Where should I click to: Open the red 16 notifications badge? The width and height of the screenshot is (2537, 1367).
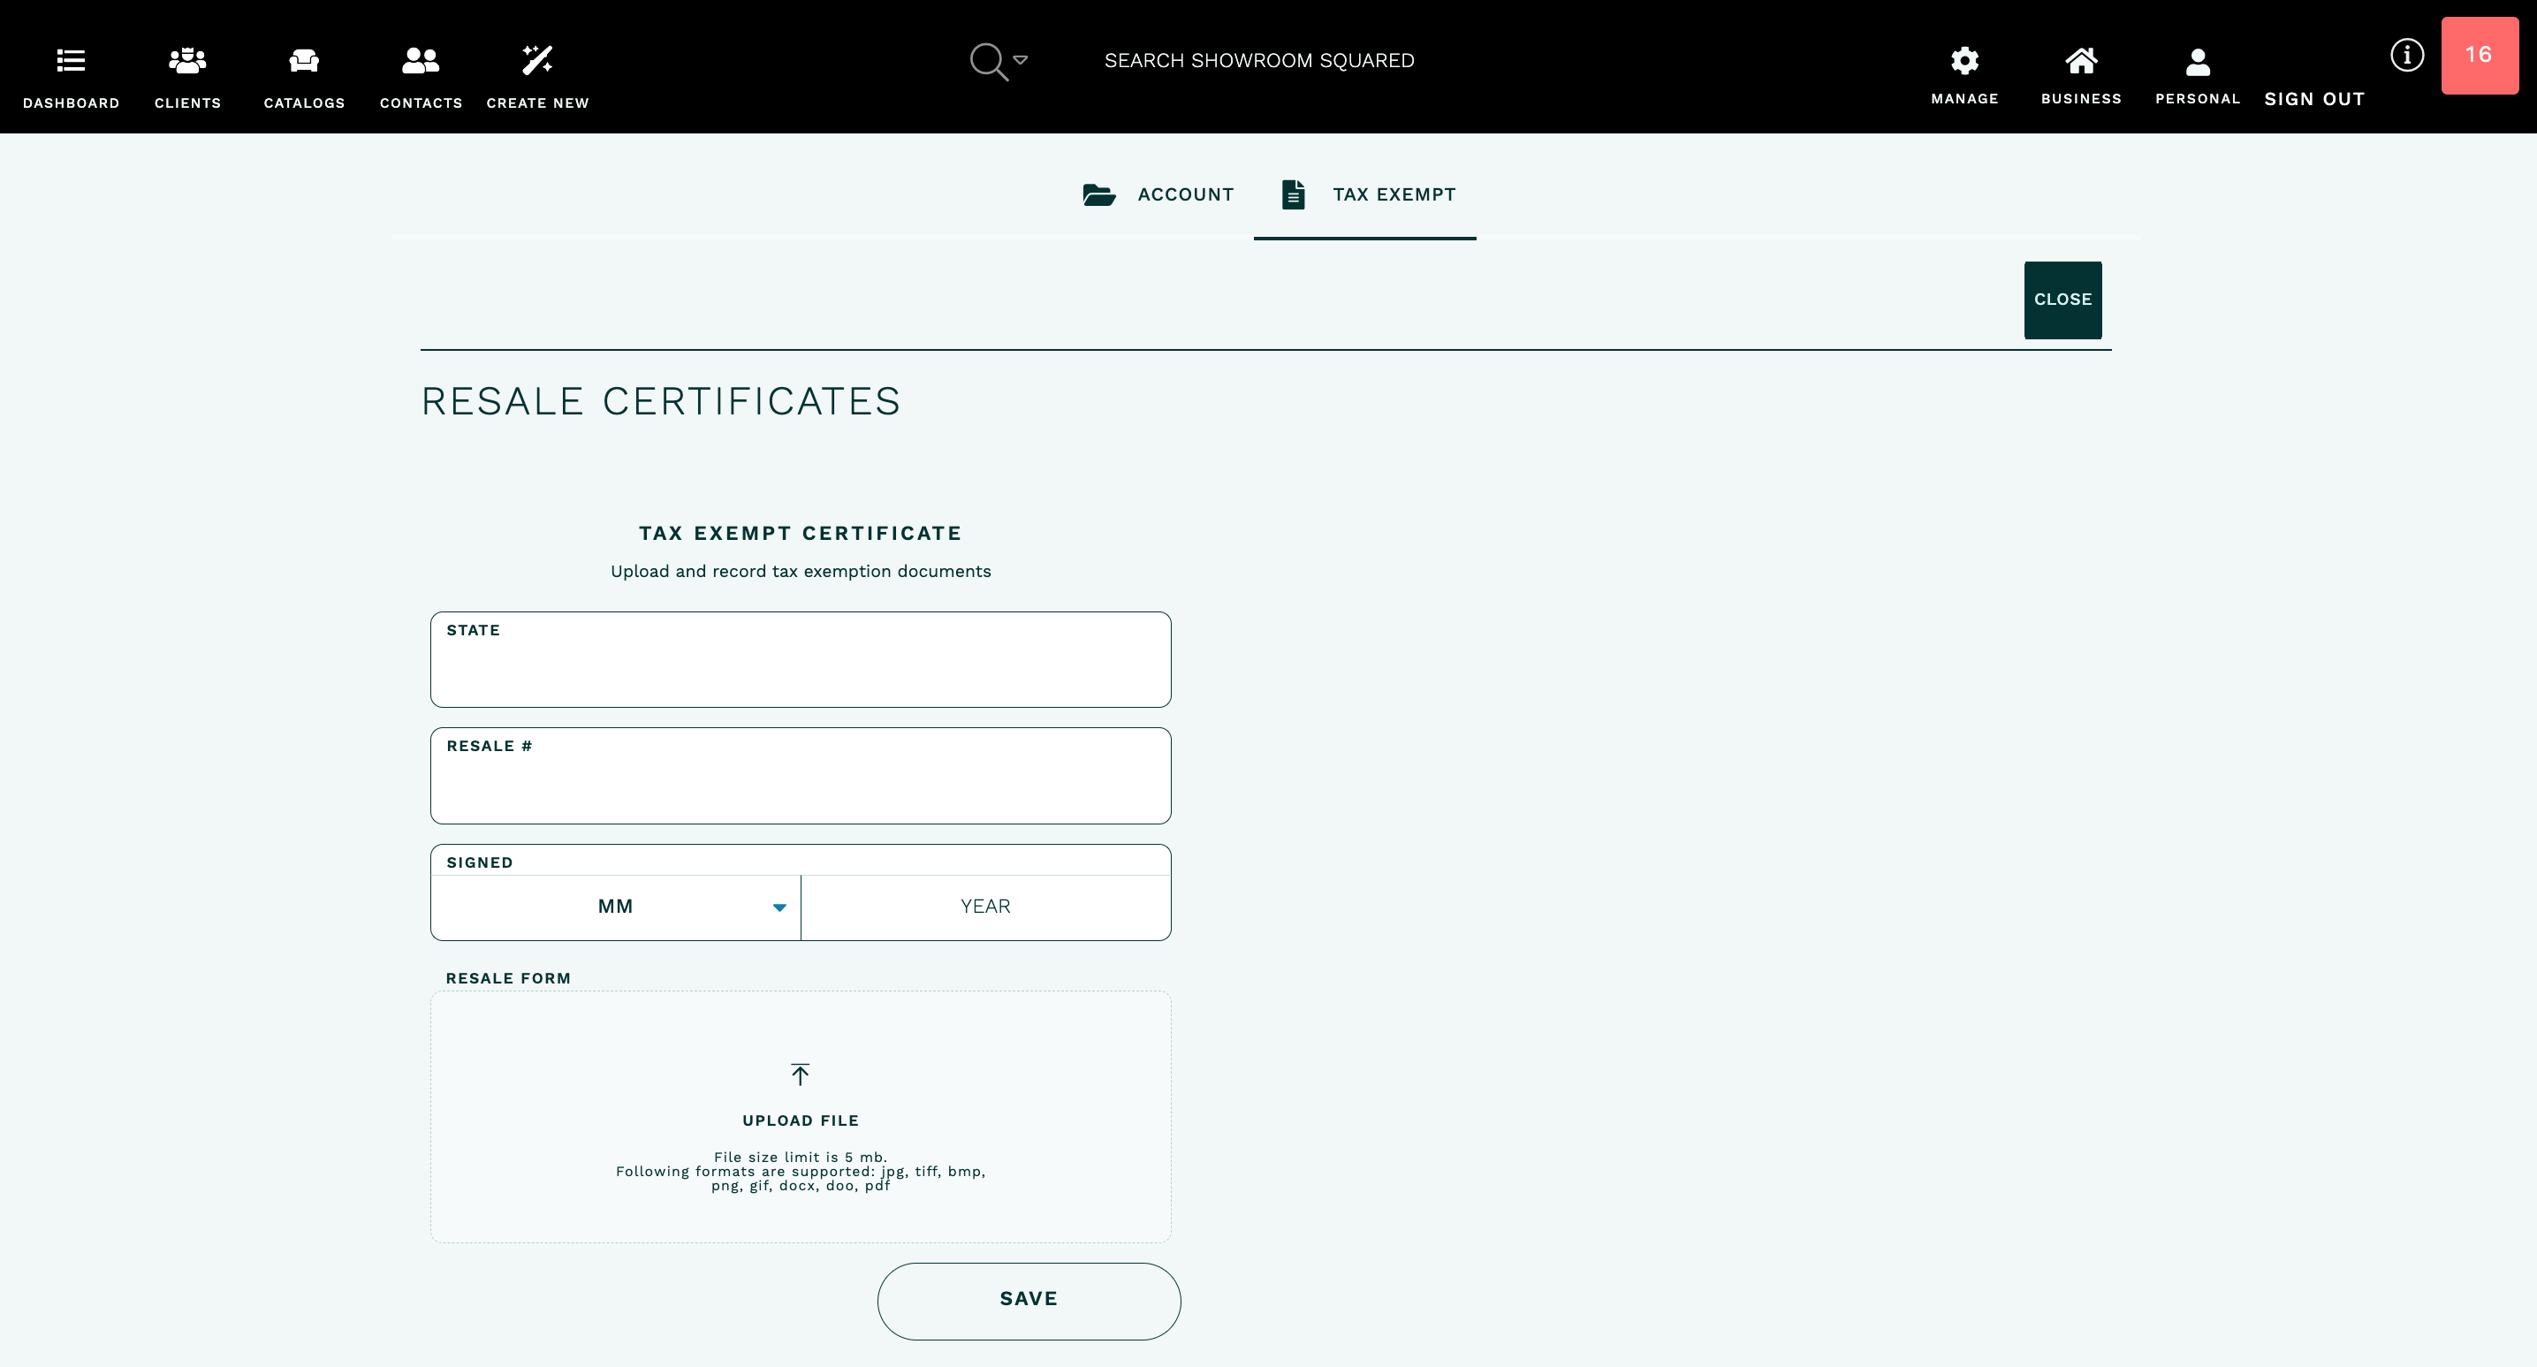point(2479,55)
